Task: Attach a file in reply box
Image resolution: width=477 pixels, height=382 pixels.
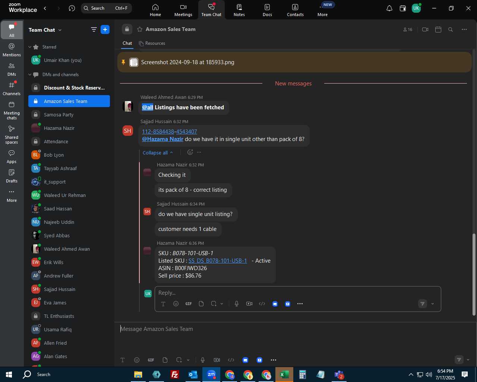Action: [201, 304]
